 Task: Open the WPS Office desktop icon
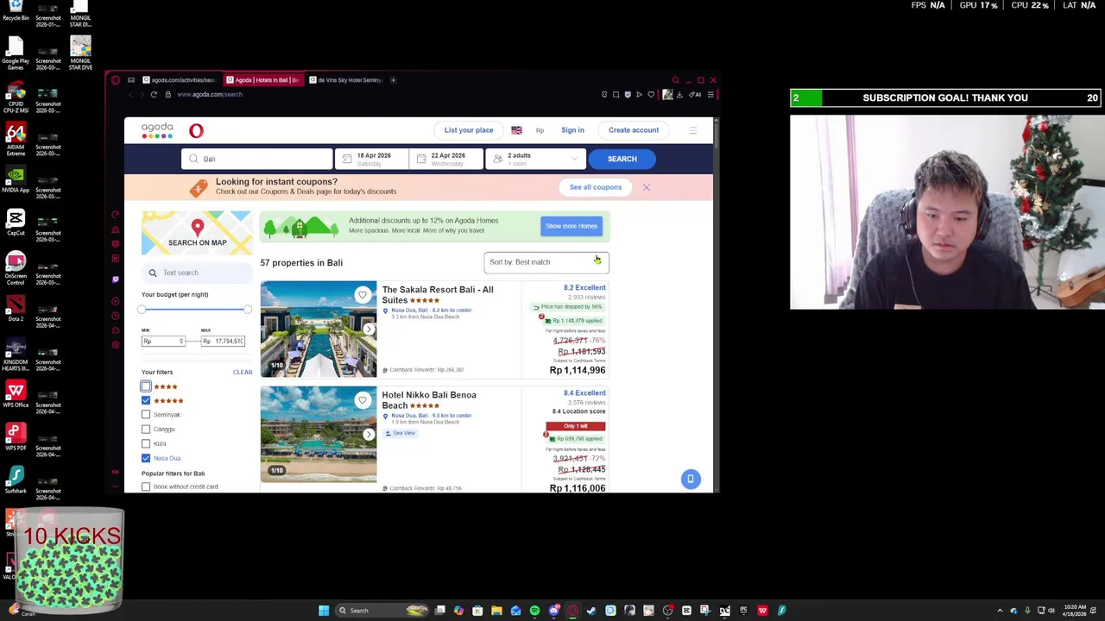coord(16,394)
